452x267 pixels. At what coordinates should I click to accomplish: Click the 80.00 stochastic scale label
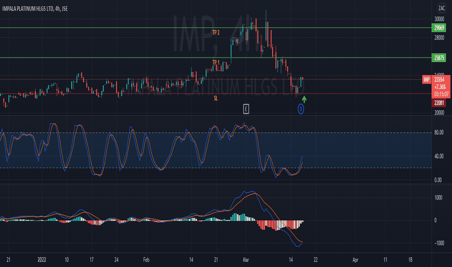coord(439,133)
